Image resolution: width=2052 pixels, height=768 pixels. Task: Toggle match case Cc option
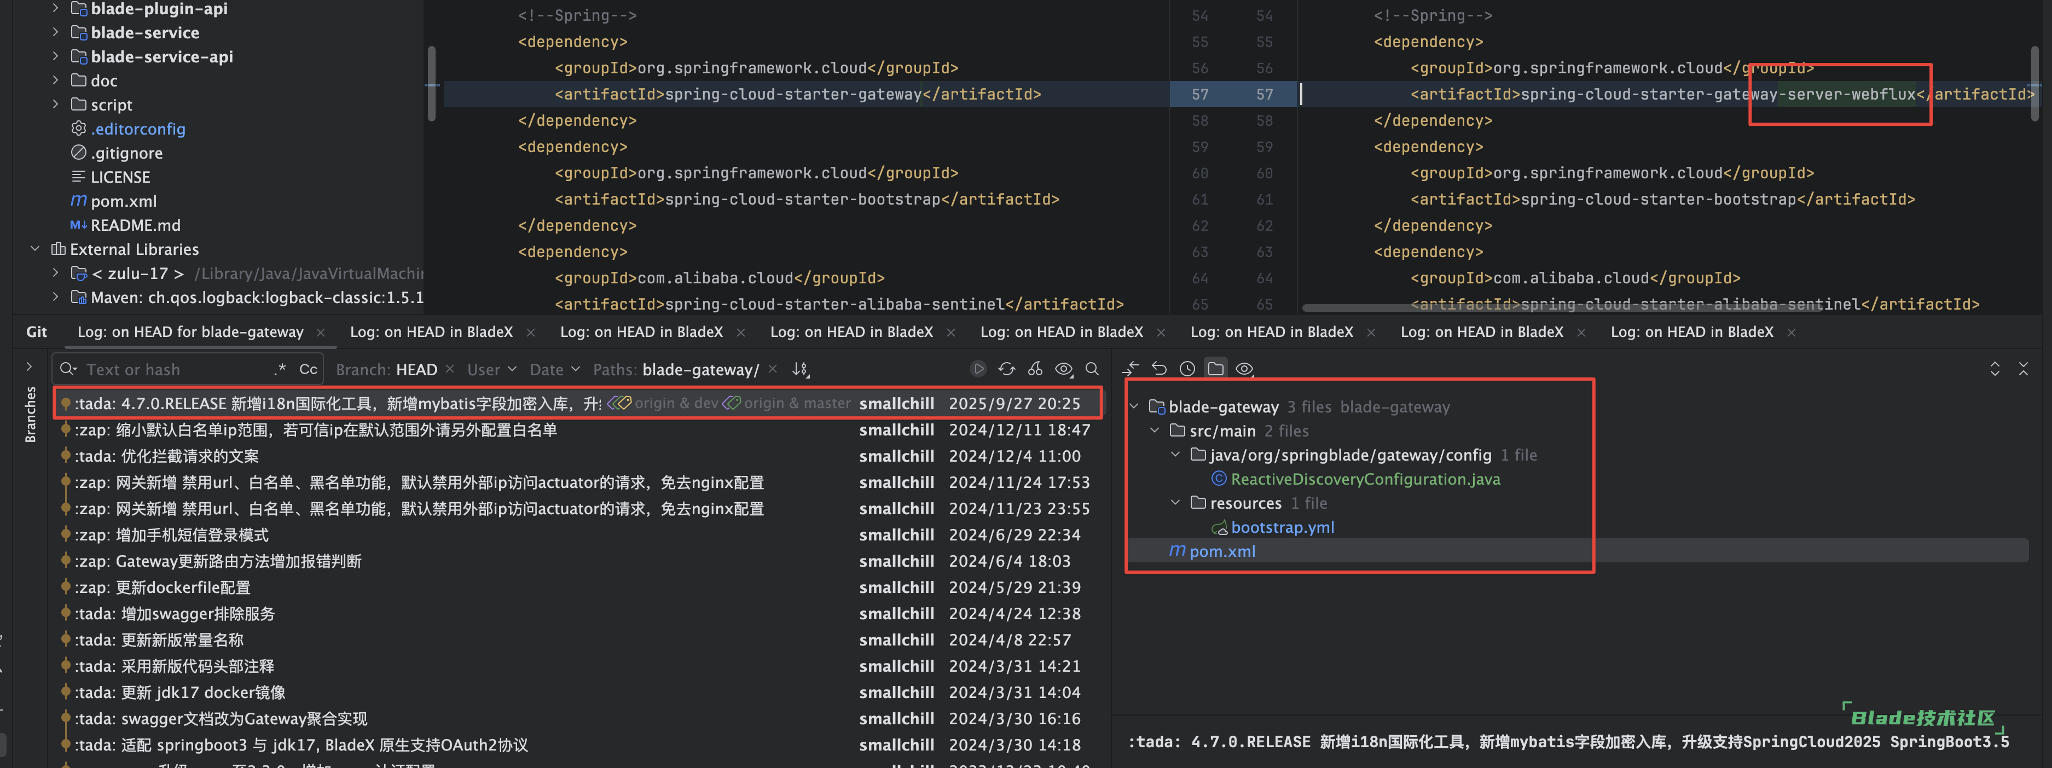[x=308, y=369]
